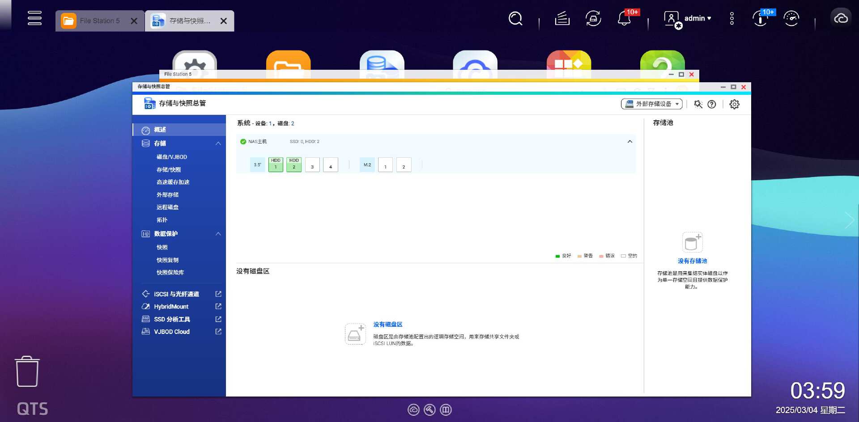
Task: Open 快照 in the sidebar
Action: click(x=162, y=247)
